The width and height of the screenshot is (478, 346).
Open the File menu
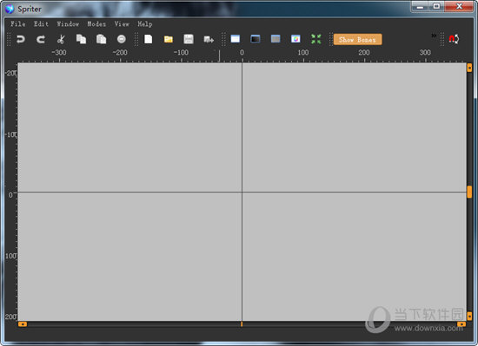(18, 24)
